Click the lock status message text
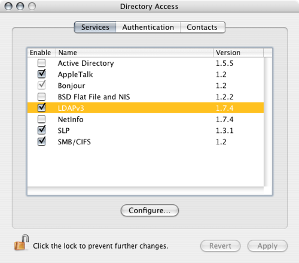Screen dimensions: 299x263 tap(100, 246)
